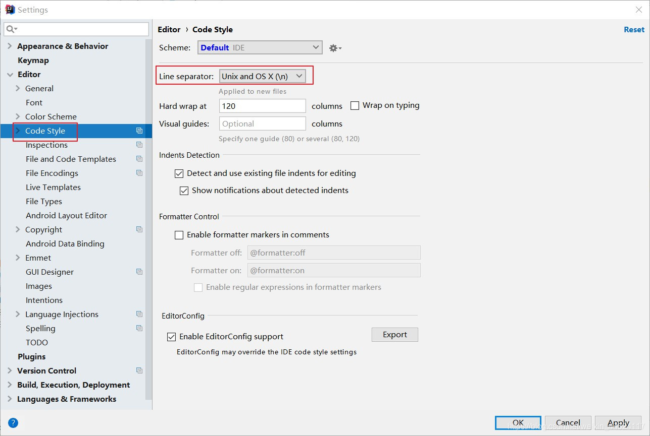Select Keymap in the settings tree

33,60
